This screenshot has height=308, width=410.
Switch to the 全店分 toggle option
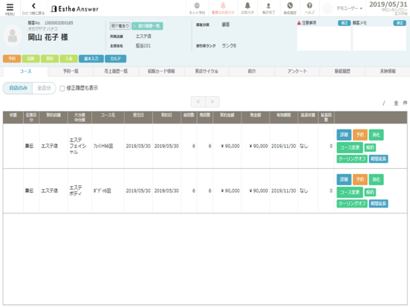(44, 88)
